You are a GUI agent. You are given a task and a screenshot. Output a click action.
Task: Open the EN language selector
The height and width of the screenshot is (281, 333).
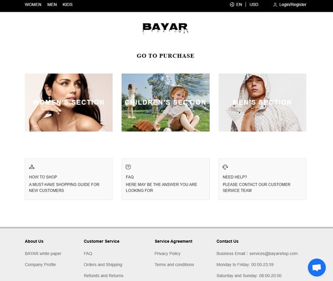239,4
